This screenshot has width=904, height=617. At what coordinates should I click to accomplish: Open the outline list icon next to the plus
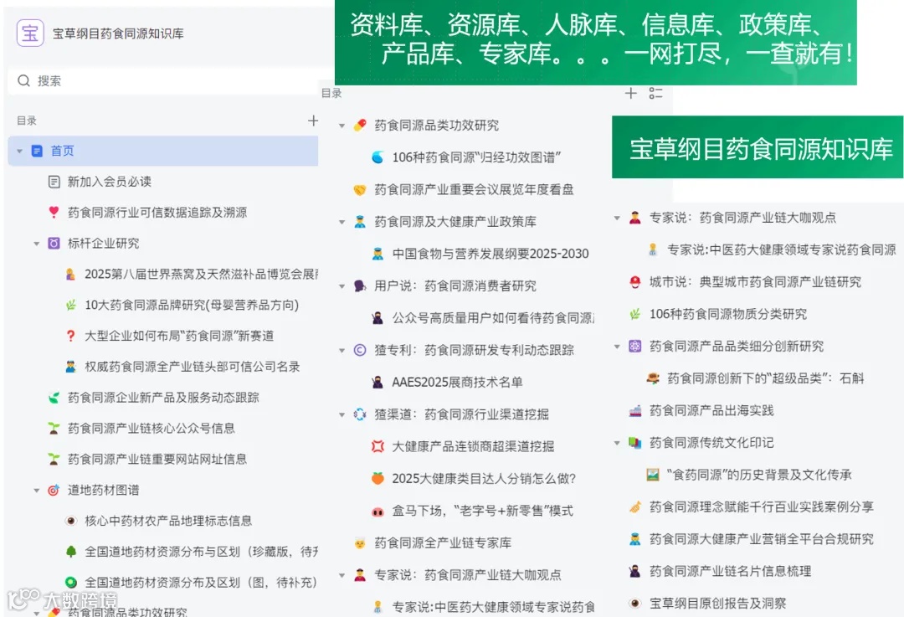pos(655,93)
